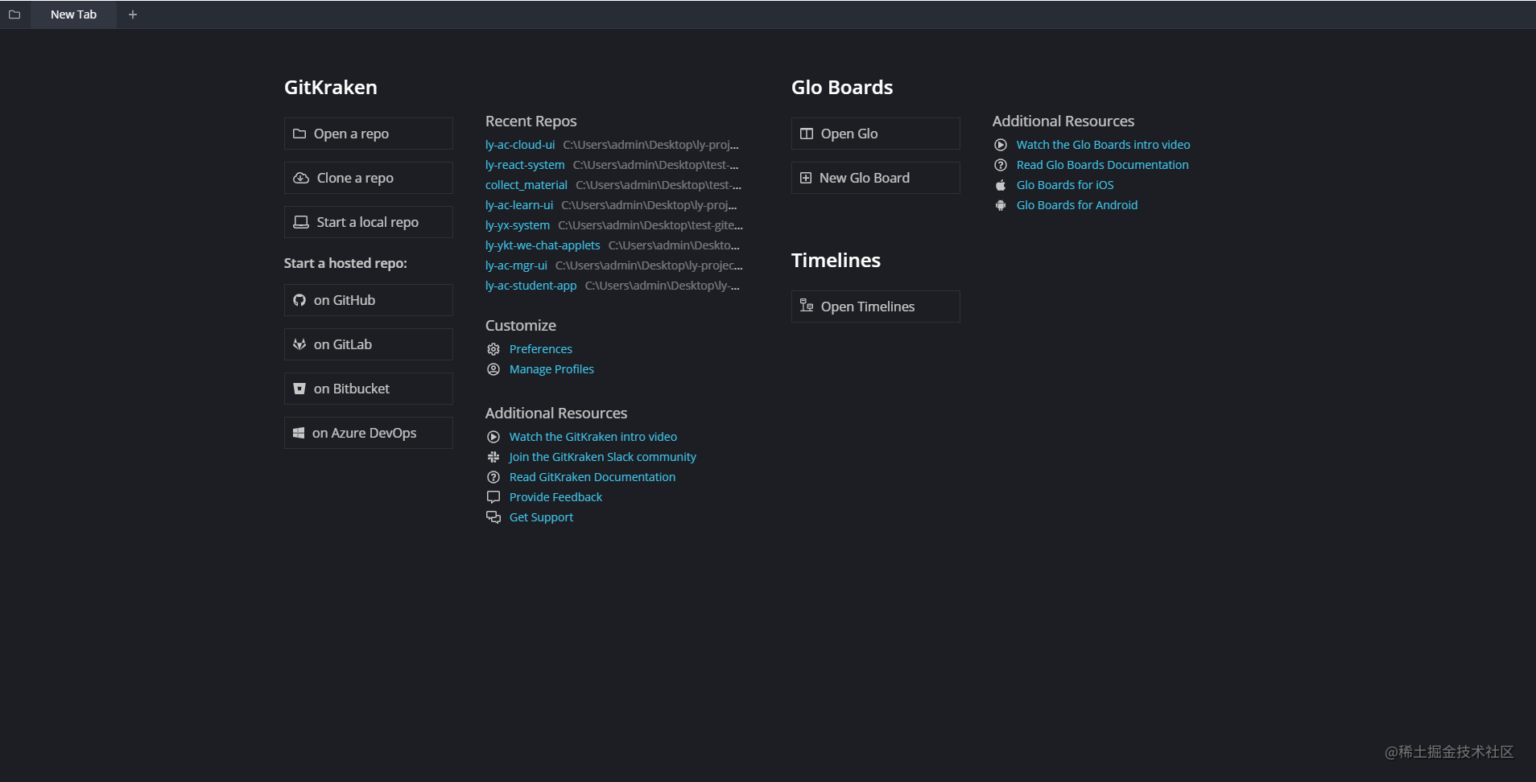Switch to the New Tab
The image size is (1536, 782).
click(x=73, y=14)
